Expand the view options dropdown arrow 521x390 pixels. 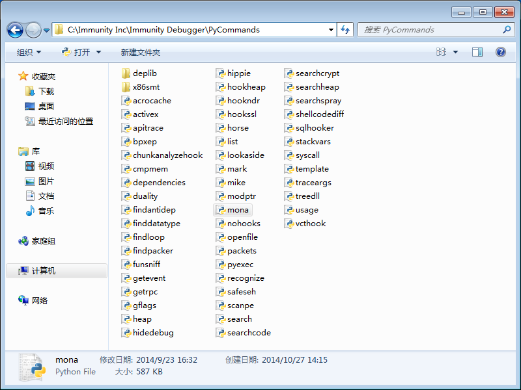(455, 52)
